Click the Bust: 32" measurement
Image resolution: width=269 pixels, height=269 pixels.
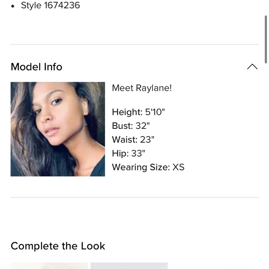(x=131, y=126)
